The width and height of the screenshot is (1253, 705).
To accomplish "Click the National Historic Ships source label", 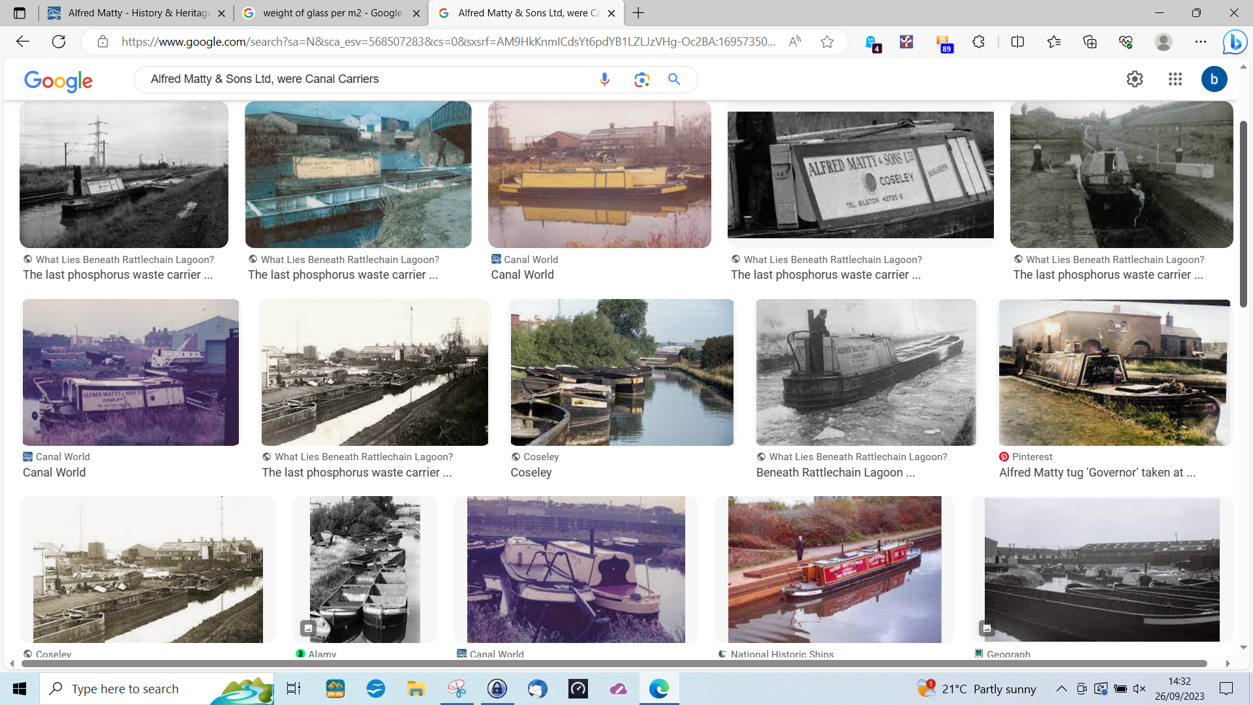I will point(782,654).
